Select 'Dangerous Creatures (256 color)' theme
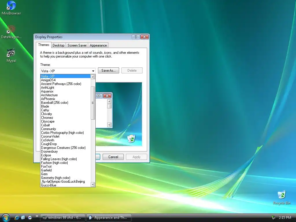This screenshot has height=222, width=296. (x=66, y=148)
